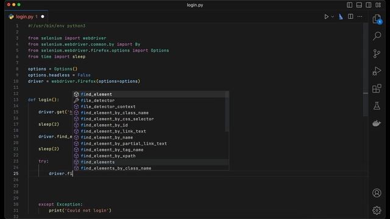This screenshot has height=219, width=390.
Task: Open the Testing flask icon
Action: (377, 106)
